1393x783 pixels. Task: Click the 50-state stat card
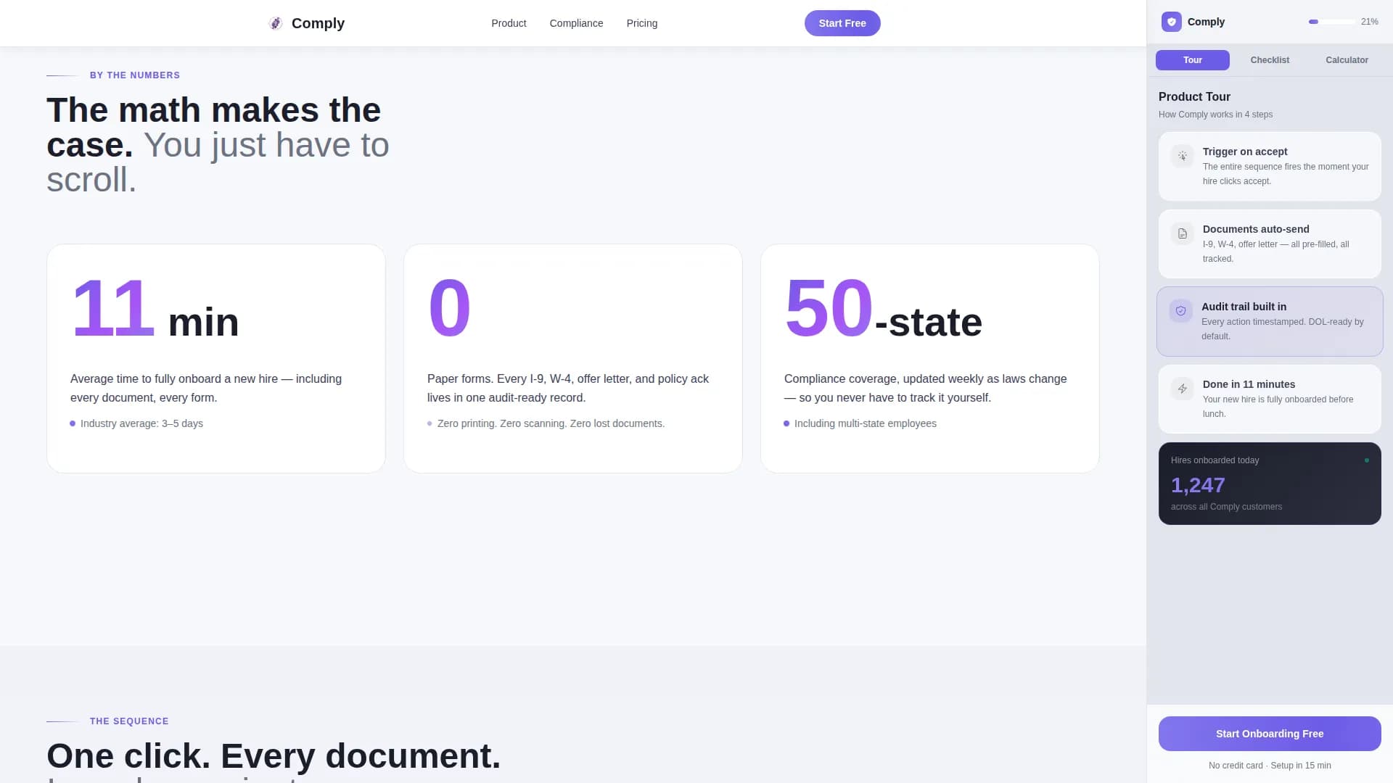click(x=930, y=359)
